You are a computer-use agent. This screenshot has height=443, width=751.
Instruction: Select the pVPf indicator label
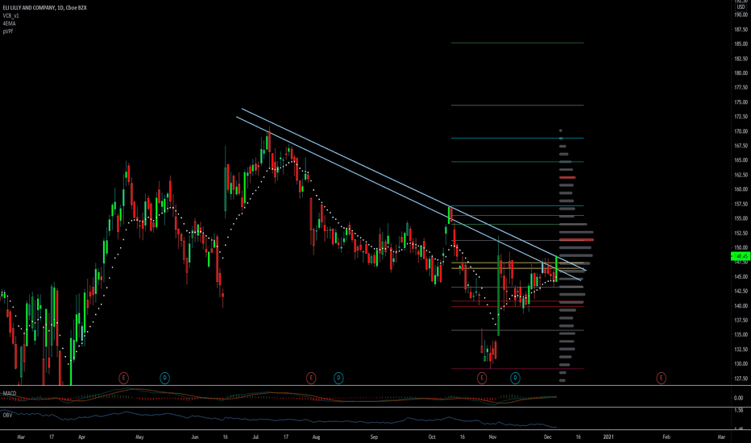pos(8,31)
